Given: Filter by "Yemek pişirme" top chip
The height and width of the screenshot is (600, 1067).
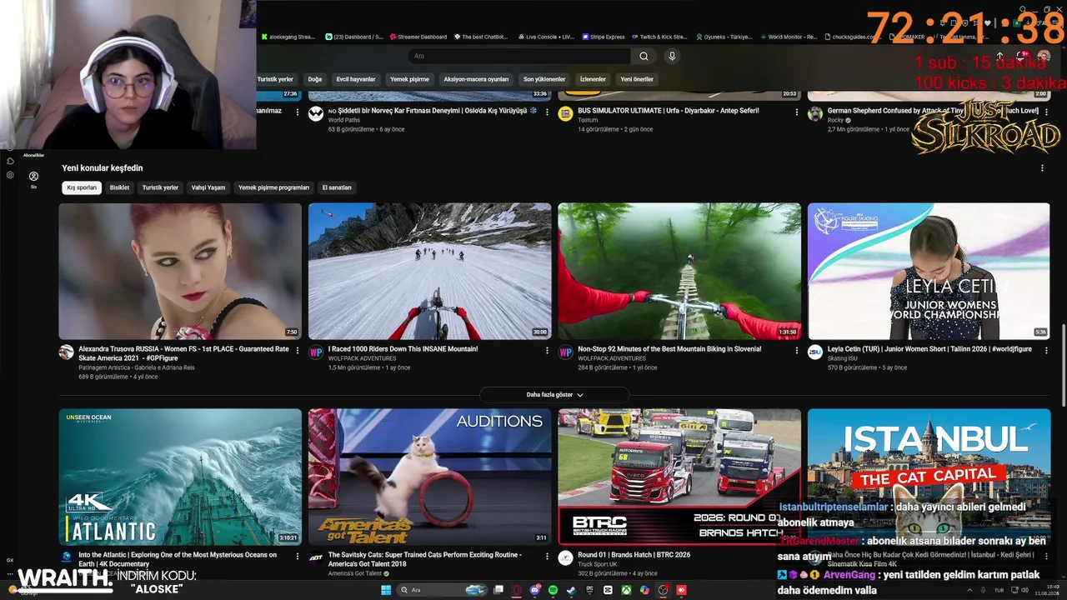Looking at the screenshot, I should pyautogui.click(x=409, y=79).
